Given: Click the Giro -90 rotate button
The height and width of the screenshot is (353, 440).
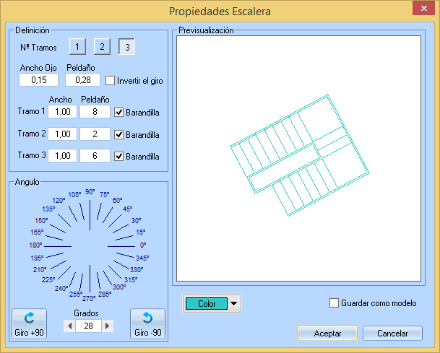Looking at the screenshot, I should pos(147,325).
